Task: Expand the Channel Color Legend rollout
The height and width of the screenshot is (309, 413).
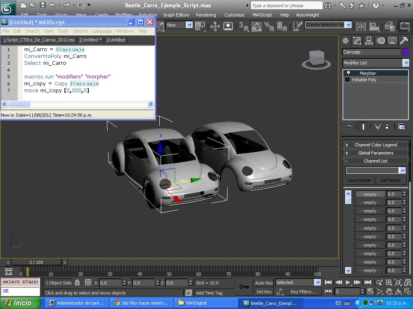Action: coord(375,145)
